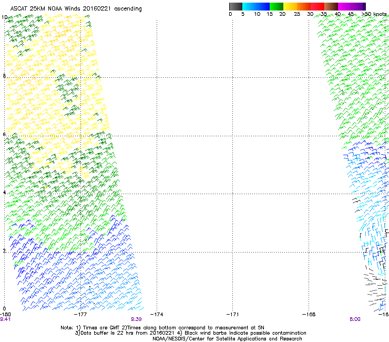
Task: Click the purple time stamp '9:39'
Action: pos(136,319)
